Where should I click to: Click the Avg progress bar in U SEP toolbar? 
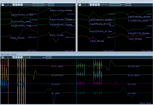(38, 5)
